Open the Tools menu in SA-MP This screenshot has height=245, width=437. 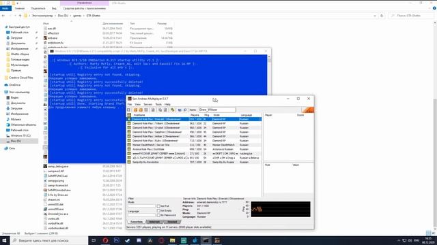click(158, 104)
